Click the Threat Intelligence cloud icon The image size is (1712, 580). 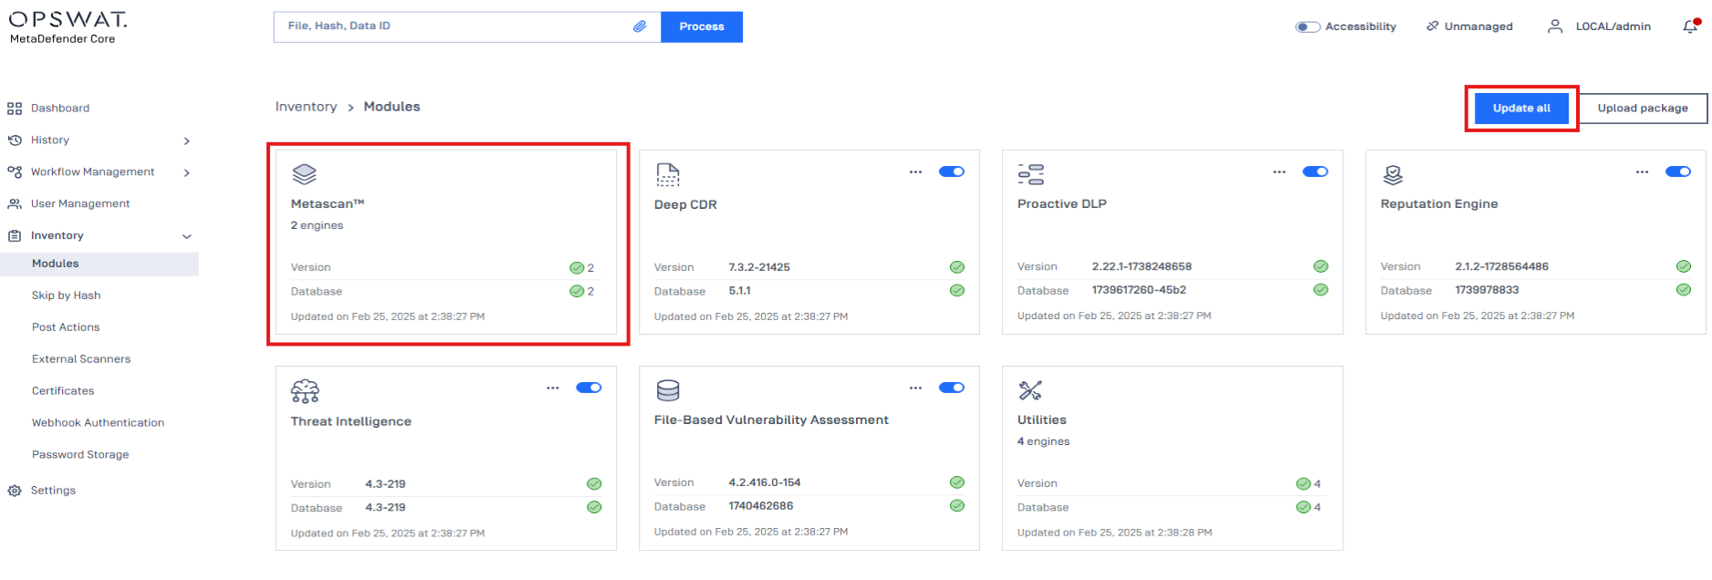pos(305,391)
